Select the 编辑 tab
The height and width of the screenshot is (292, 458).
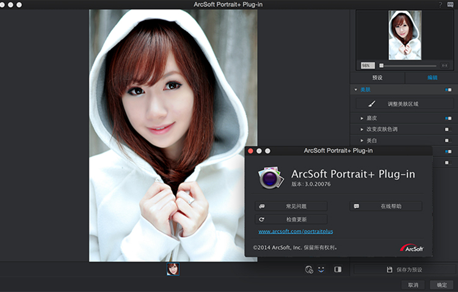(432, 78)
